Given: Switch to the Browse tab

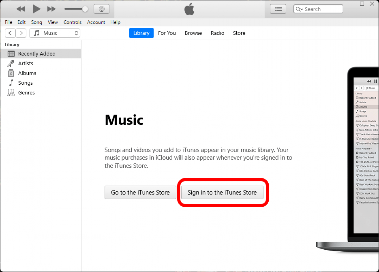Looking at the screenshot, I should (193, 33).
